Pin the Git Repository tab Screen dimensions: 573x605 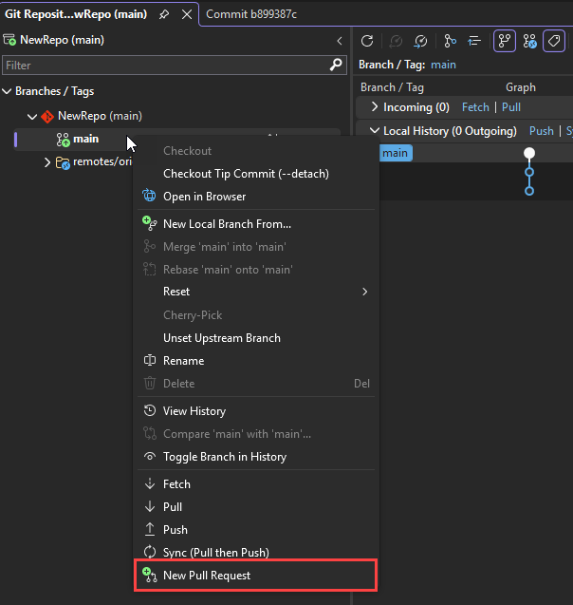point(164,15)
